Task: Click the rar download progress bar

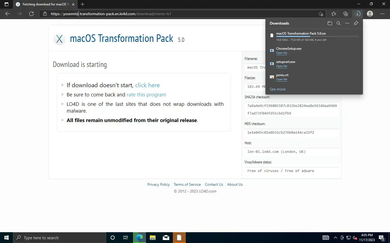Action: [x=317, y=36]
